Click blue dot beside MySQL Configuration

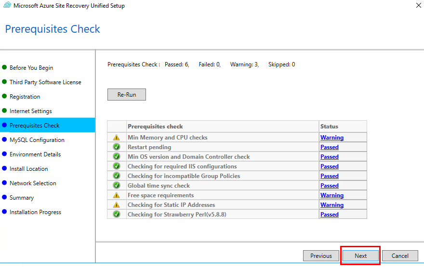coord(4,140)
